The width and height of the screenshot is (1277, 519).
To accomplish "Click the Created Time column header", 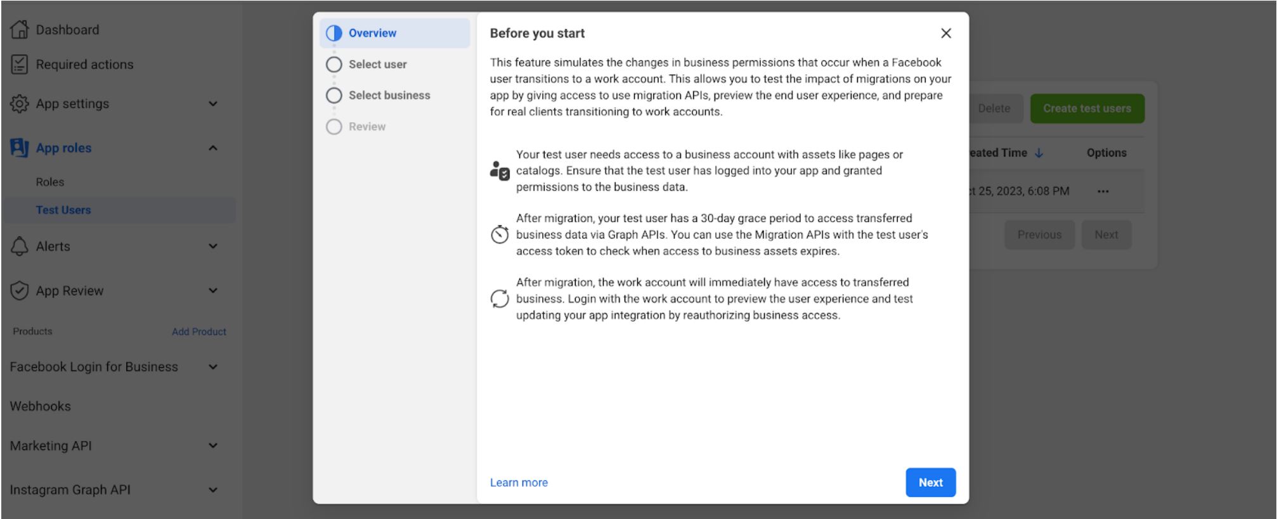I will [999, 153].
